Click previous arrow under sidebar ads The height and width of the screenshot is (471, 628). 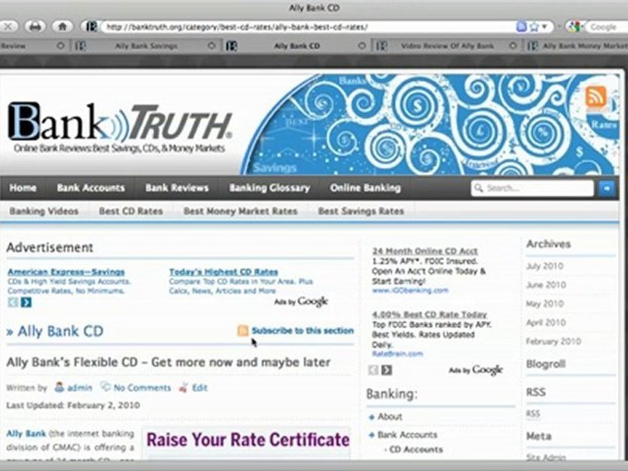373,370
